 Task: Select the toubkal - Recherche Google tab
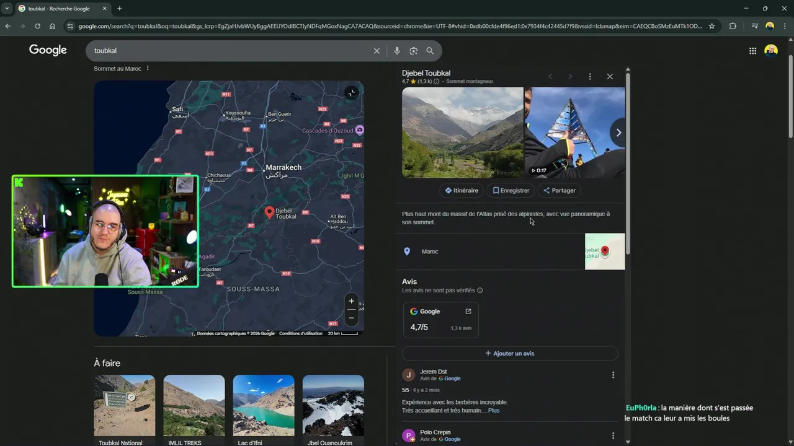click(59, 9)
